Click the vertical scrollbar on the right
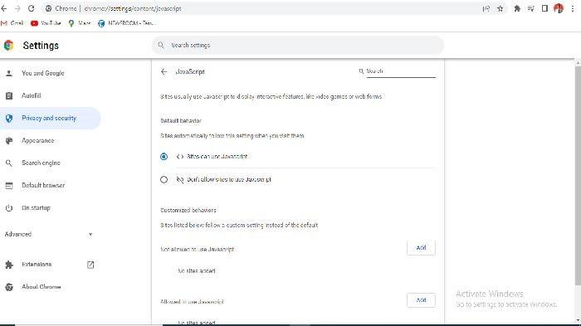This screenshot has height=326, width=581. 578,174
